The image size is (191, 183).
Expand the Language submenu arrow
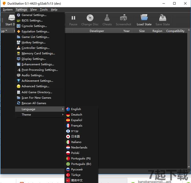point(63,109)
